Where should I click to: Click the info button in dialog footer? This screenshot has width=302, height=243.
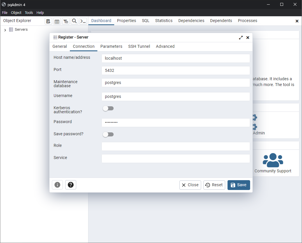tap(57, 185)
